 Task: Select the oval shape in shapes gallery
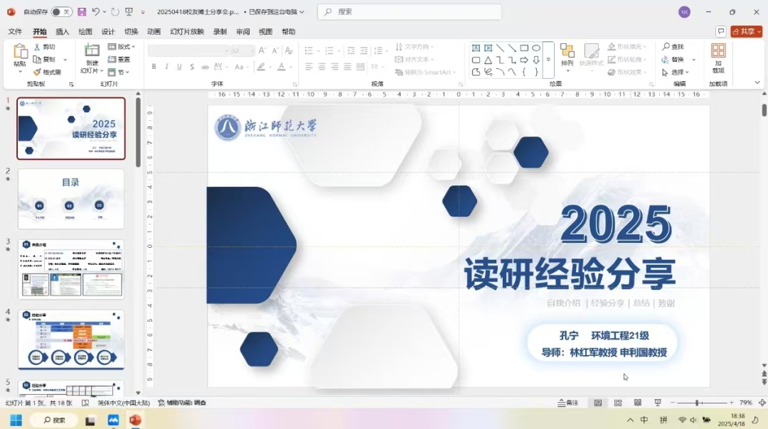click(x=536, y=48)
